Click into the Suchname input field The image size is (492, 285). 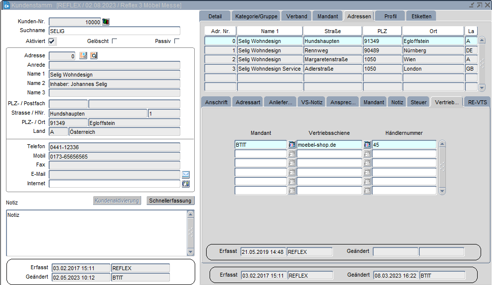pyautogui.click(x=114, y=31)
